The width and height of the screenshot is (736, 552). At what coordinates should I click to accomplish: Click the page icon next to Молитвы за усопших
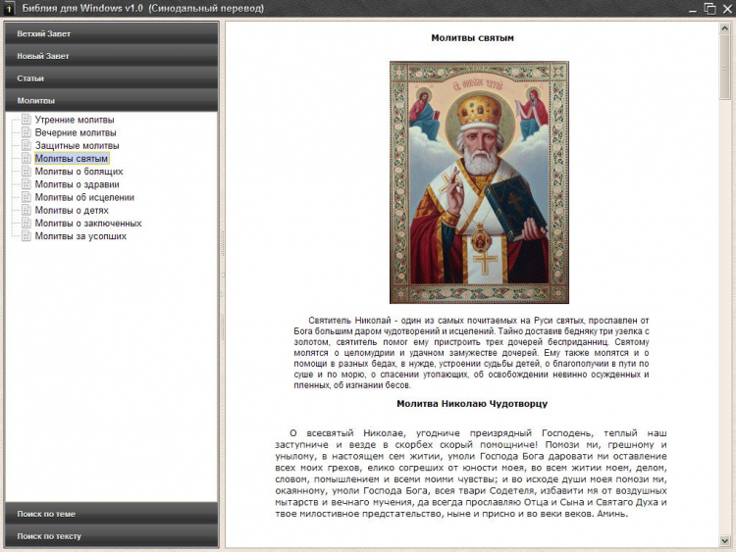(x=26, y=236)
